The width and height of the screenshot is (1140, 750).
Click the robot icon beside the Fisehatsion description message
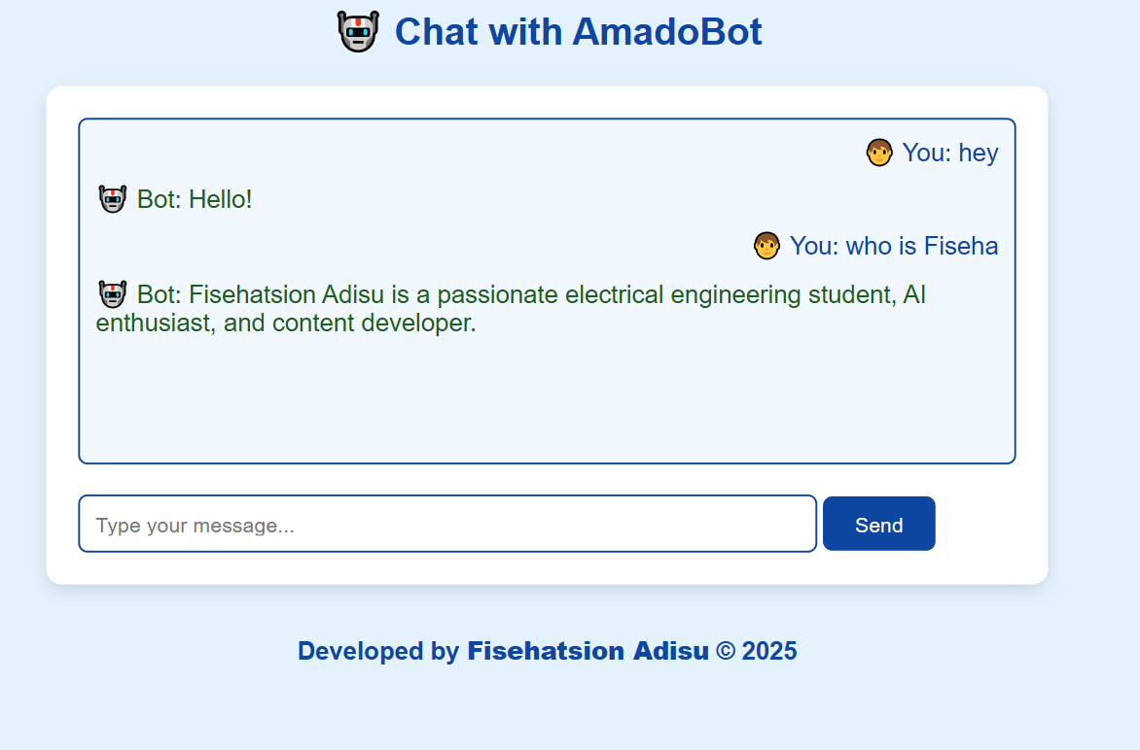tap(112, 292)
